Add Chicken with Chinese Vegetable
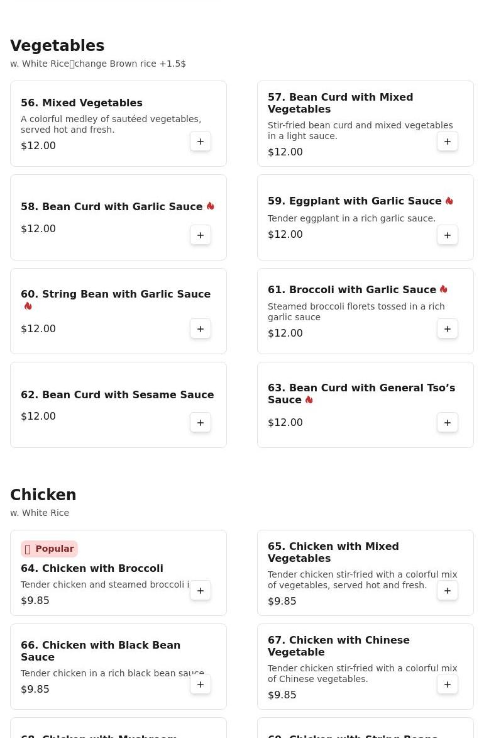Screen dimensions: 484x738 [x=448, y=685]
